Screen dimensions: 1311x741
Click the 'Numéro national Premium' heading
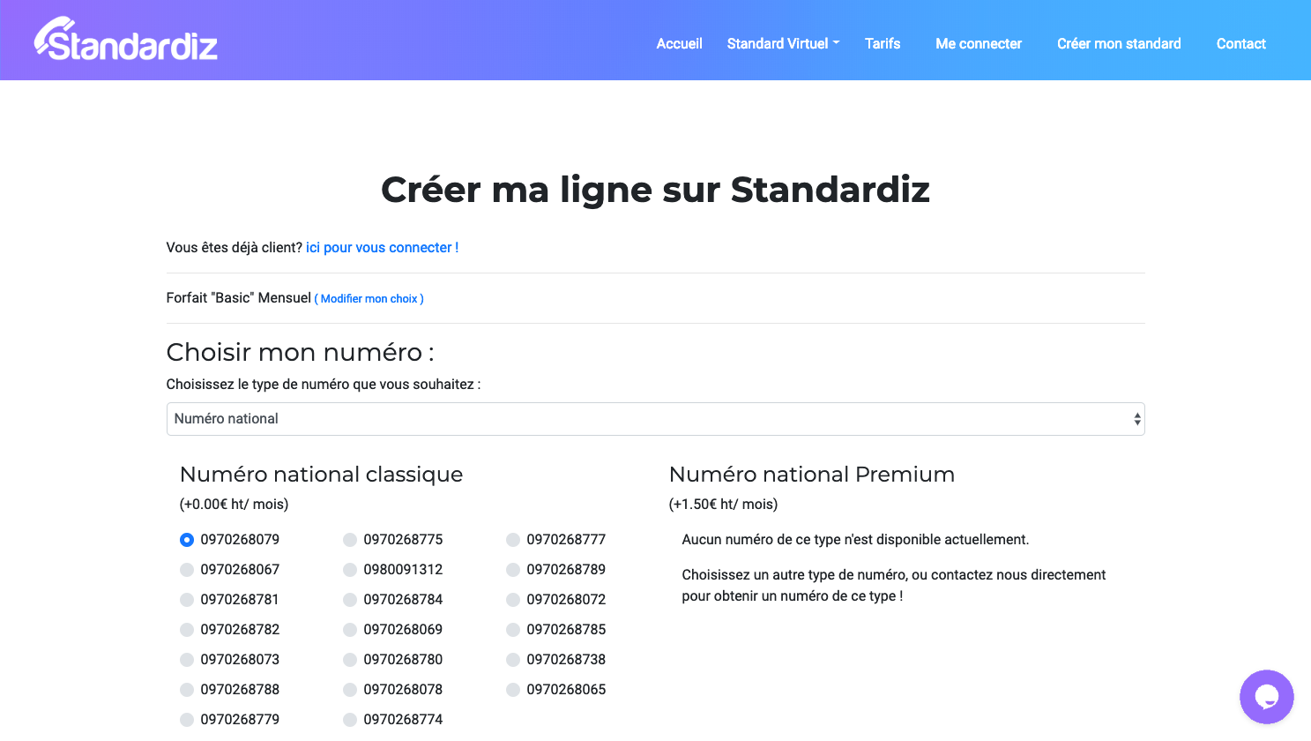[x=812, y=475]
